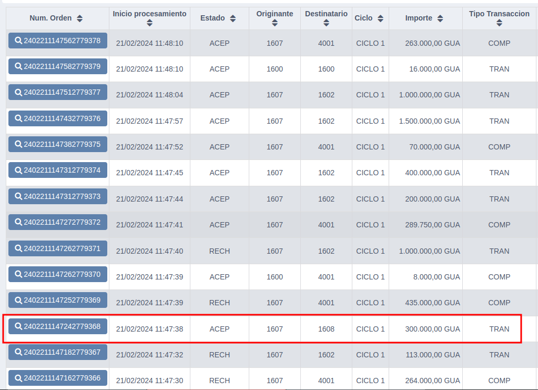Open order 2402211147582779379 details

[x=58, y=66]
